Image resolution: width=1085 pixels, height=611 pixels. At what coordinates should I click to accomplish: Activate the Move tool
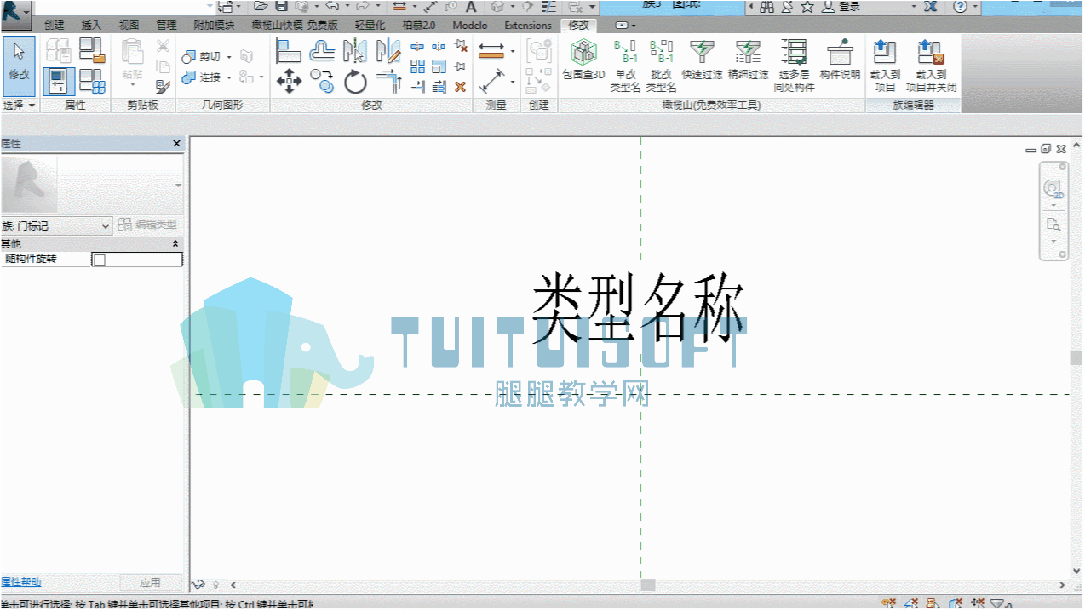290,82
